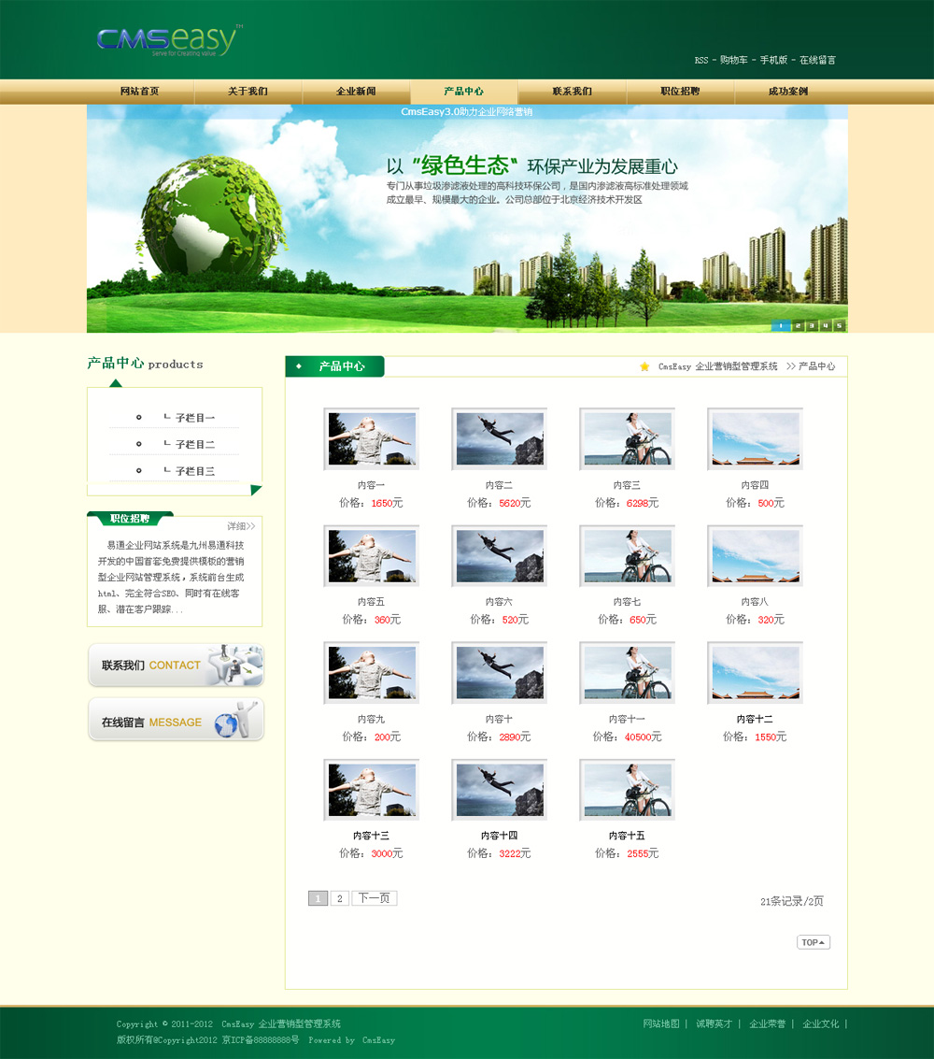Jump to top with TOP button
Screen dimensions: 934x1059
(x=813, y=942)
